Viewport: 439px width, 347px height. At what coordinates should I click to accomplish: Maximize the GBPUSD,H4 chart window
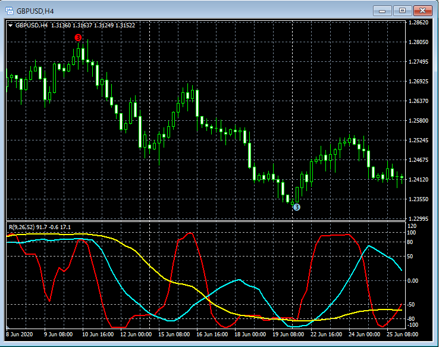coord(402,11)
